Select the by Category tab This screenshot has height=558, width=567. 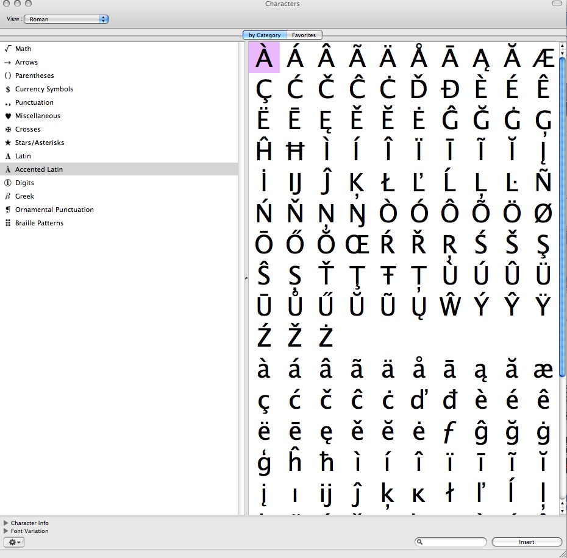(265, 35)
